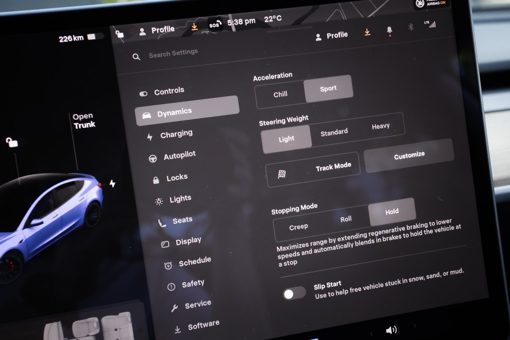Tap the notification bell icon
Viewport: 510px width, 340px height.
pos(389,31)
